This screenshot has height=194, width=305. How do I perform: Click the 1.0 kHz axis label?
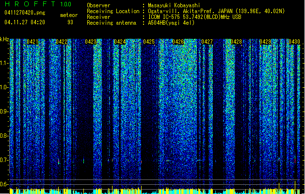pyautogui.click(x=4, y=87)
